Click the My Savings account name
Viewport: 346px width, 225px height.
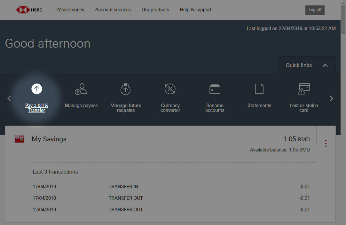[49, 139]
